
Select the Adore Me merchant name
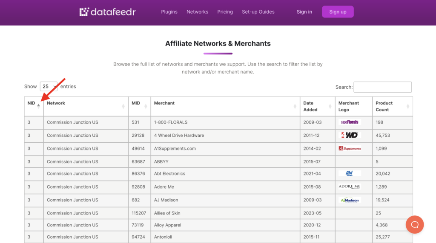coord(164,186)
